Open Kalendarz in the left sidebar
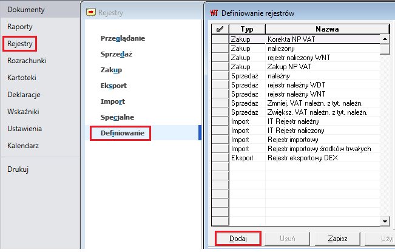The height and width of the screenshot is (252, 395). pos(23,146)
